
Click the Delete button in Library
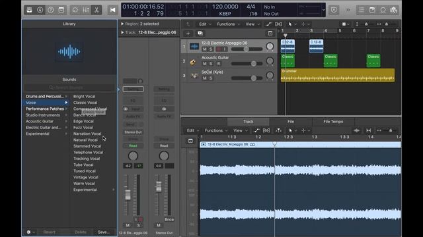[81, 232]
